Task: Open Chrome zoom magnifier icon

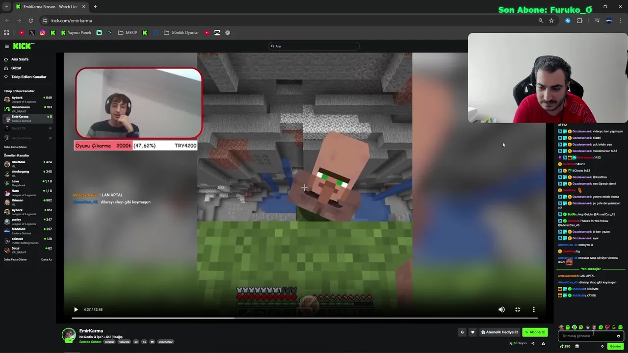Action: [541, 21]
